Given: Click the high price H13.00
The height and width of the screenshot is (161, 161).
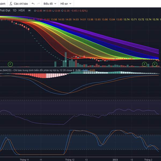Looking at the screenshot, I should click(x=47, y=11).
